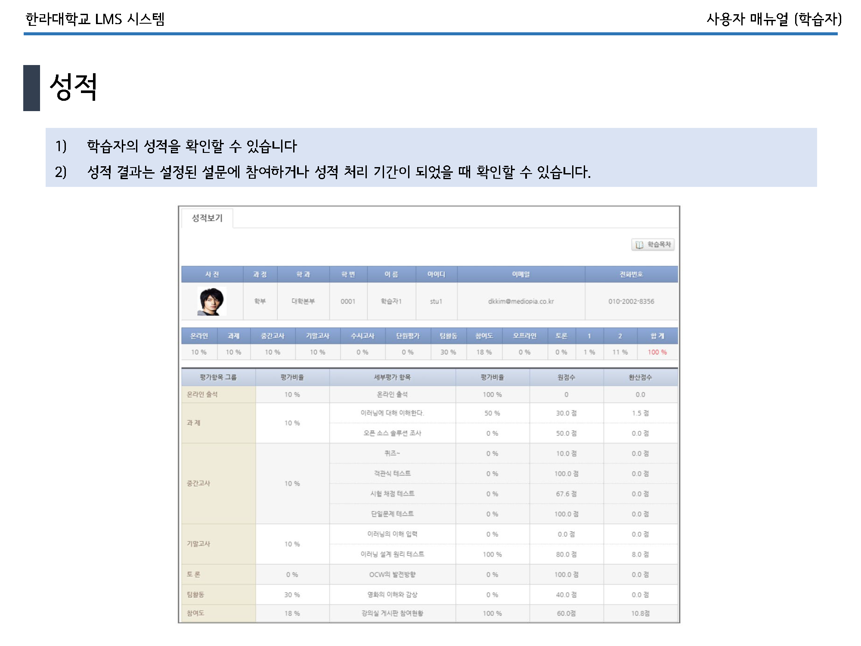
Task: Click the 환산점수 column header
Action: (640, 377)
